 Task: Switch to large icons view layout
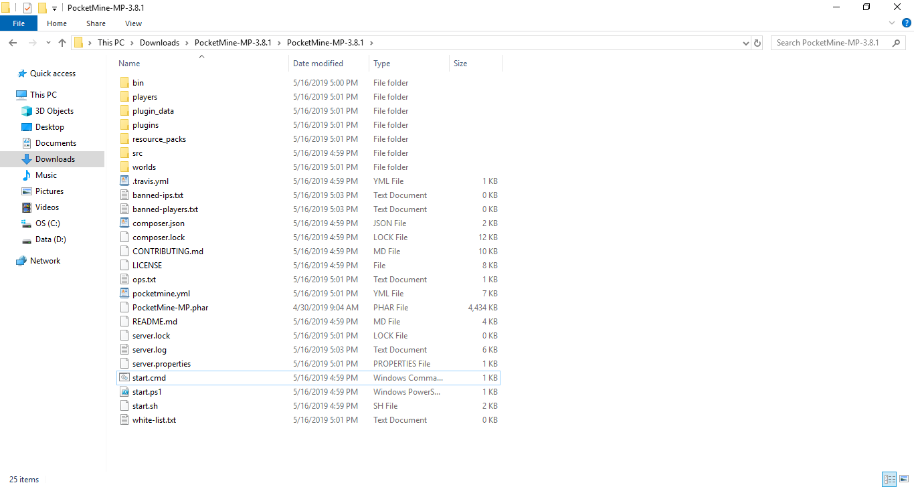(x=903, y=480)
